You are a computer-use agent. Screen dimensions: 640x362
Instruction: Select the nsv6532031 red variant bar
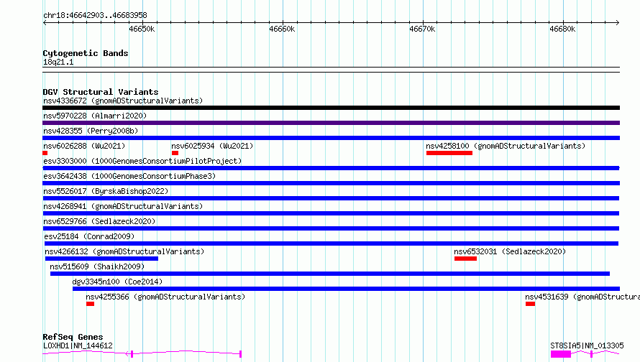point(465,259)
